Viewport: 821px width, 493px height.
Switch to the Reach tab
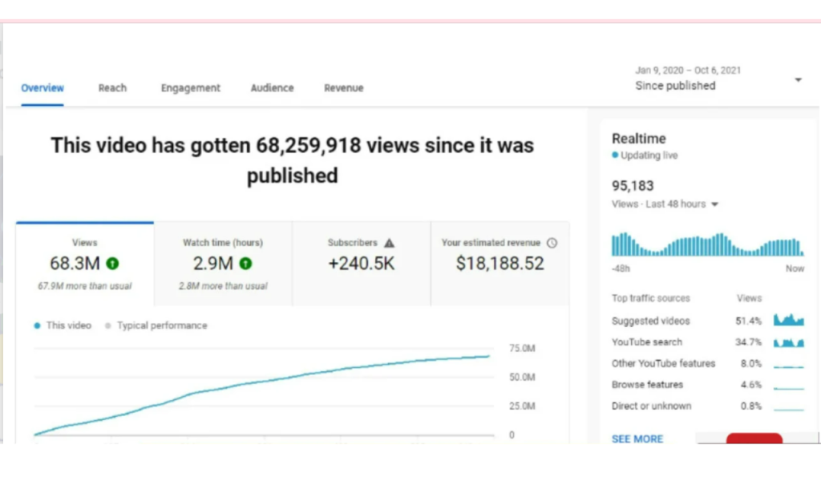pos(112,88)
